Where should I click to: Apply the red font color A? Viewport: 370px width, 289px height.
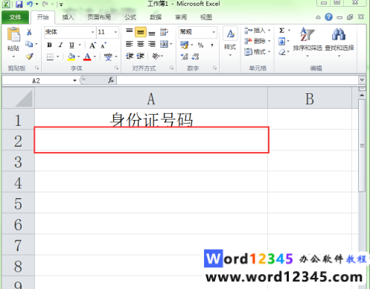[x=87, y=57]
